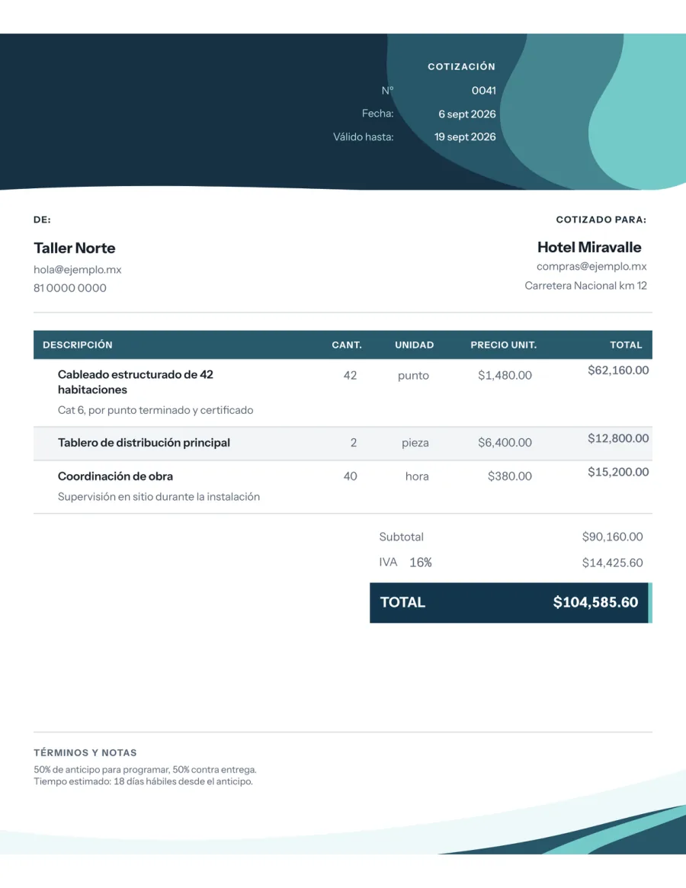Screen dimensions: 686x888
Task: Click the email "compras@ejemplo.mx"
Action: click(x=591, y=266)
